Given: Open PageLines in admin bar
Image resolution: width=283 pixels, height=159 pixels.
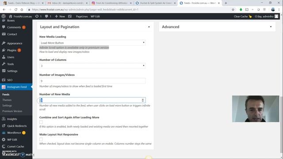Looking at the screenshot, I should click(x=82, y=16).
